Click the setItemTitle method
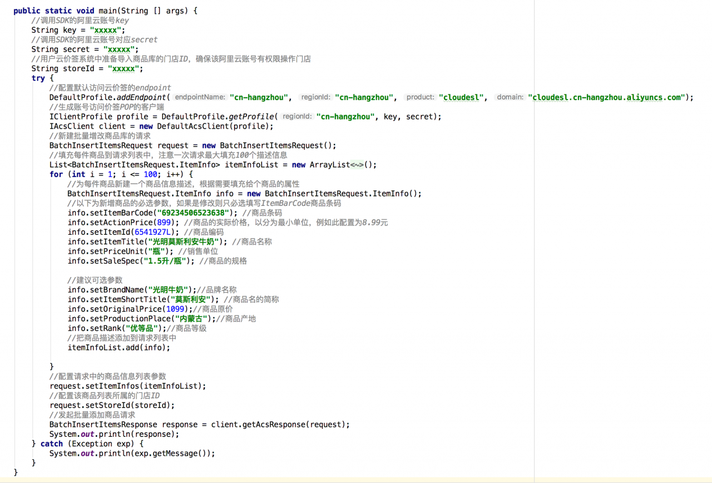This screenshot has width=712, height=483. 117,241
